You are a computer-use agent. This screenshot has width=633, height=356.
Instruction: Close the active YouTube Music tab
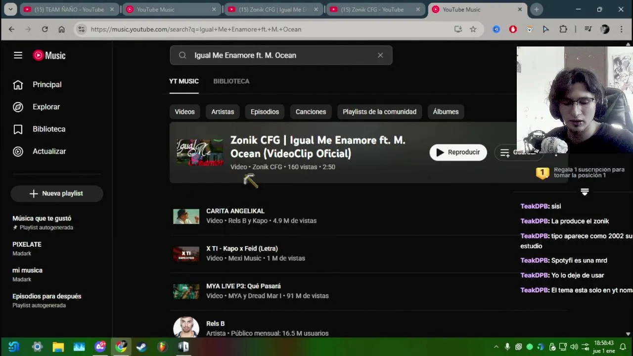(x=520, y=9)
